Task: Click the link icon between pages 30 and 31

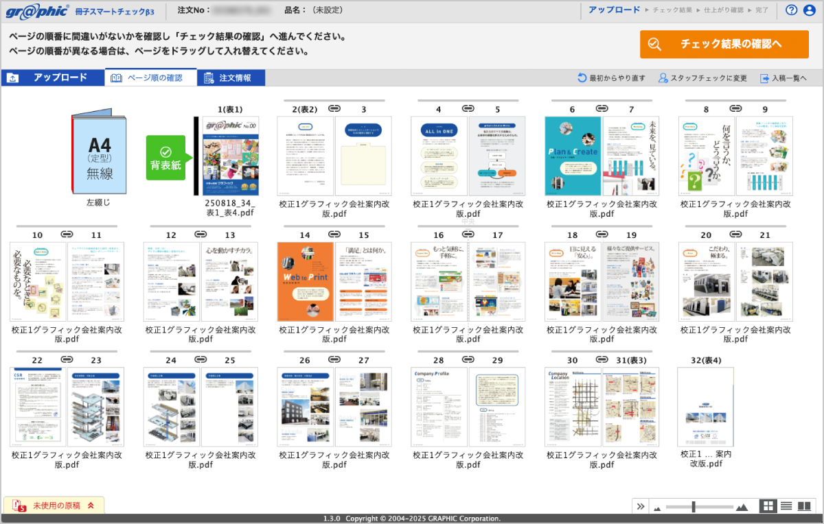Action: point(602,359)
